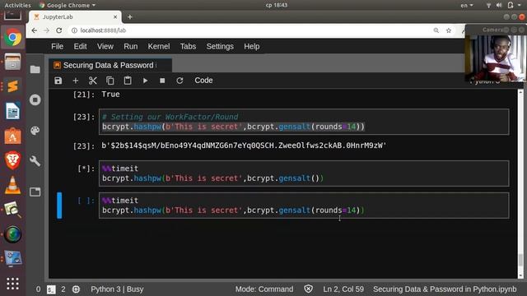Open the Settings menu
This screenshot has height=296, width=527.
(x=220, y=46)
